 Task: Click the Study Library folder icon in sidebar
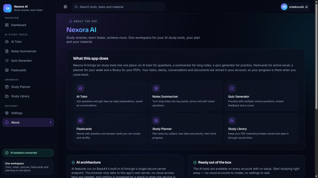tap(7, 96)
